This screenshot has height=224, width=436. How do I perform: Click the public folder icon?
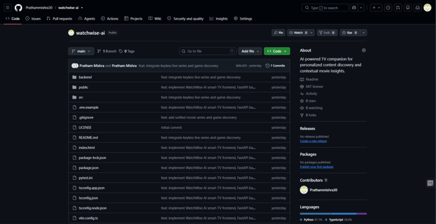click(74, 87)
